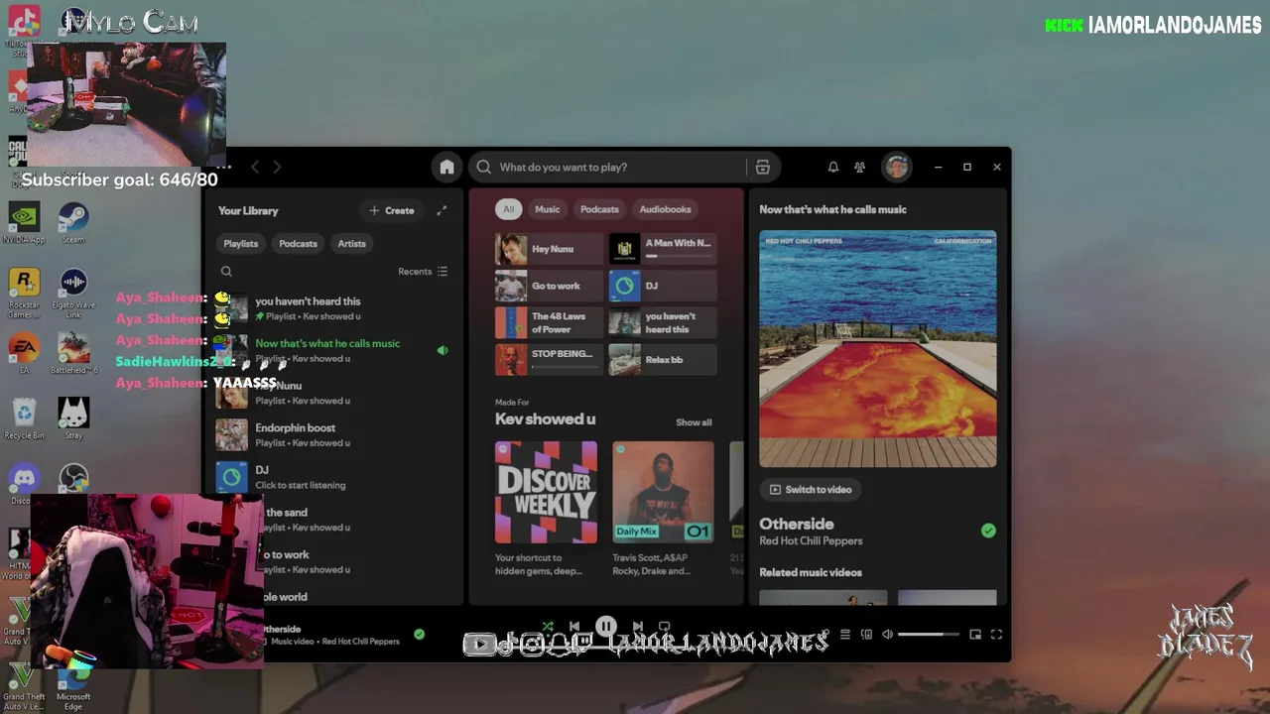Open the 'Relax bb' tile

click(663, 359)
